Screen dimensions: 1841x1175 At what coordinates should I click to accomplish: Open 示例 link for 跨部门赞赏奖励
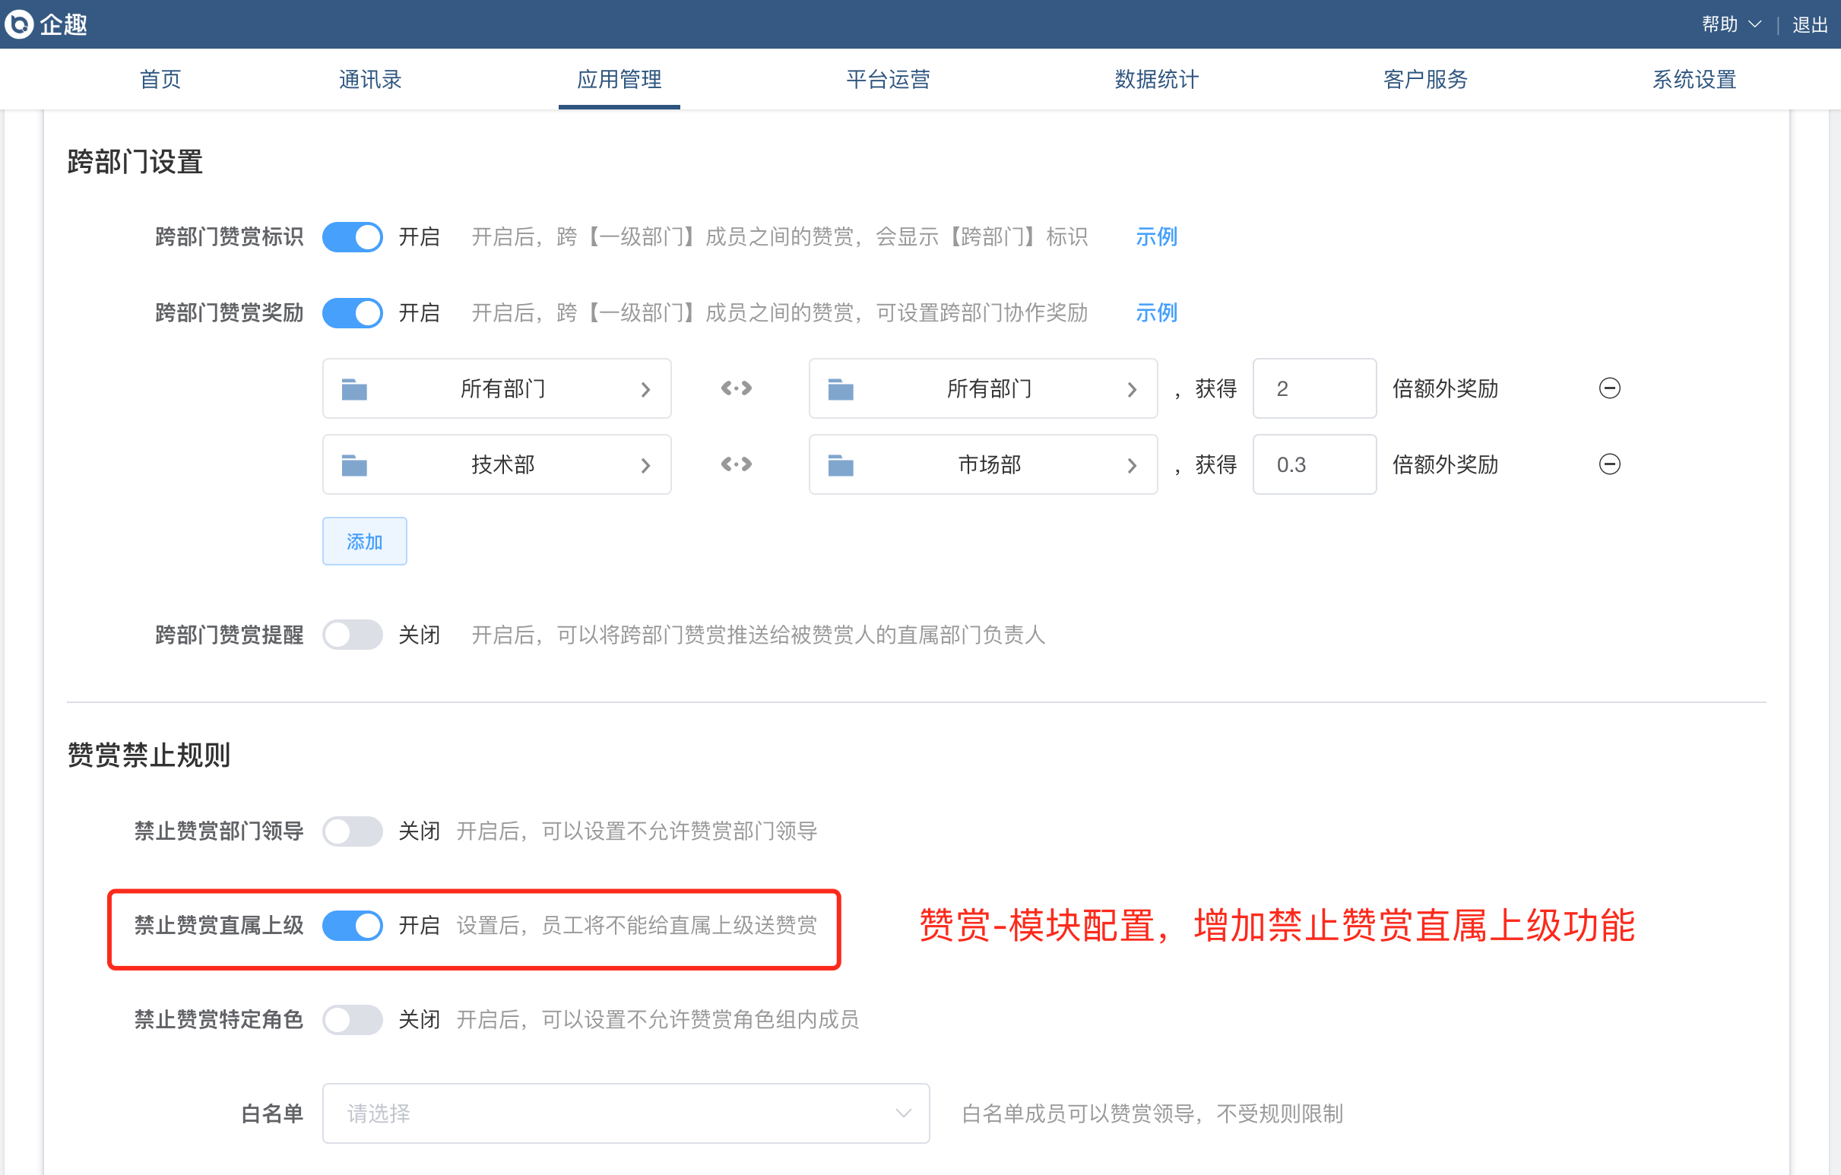(1156, 312)
